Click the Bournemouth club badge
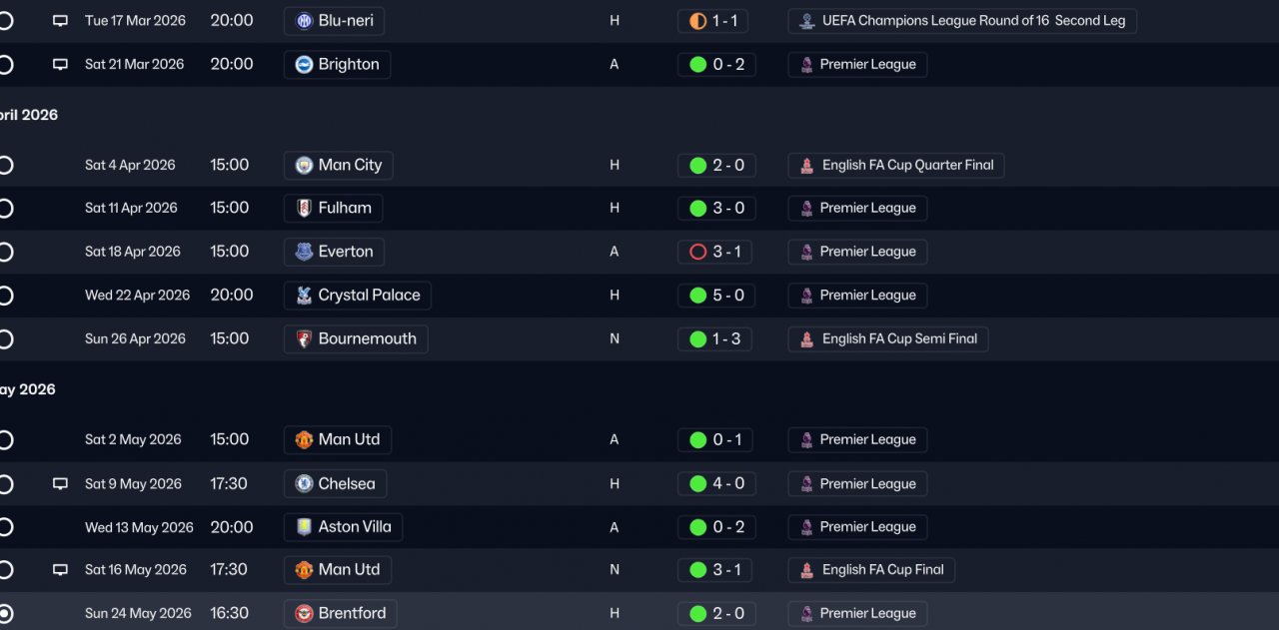Screen dimensions: 1279x630 (x=304, y=339)
